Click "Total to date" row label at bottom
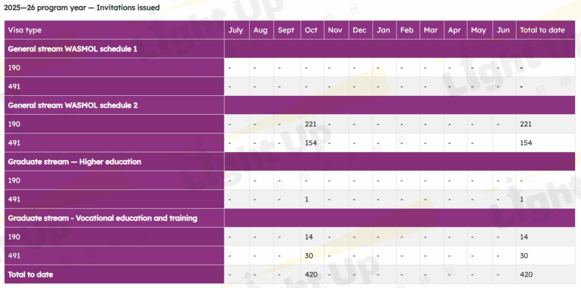Image resolution: width=581 pixels, height=288 pixels. click(30, 275)
